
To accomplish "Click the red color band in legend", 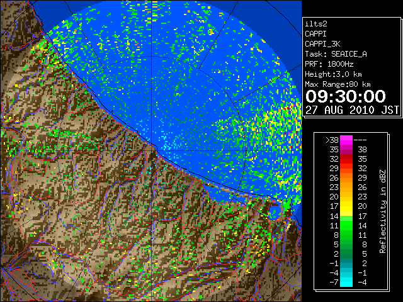I will pos(346,159).
